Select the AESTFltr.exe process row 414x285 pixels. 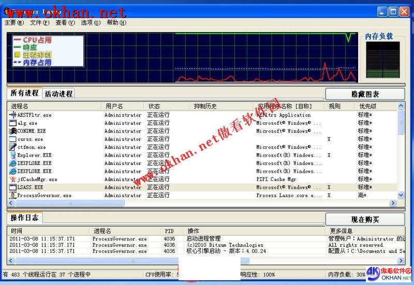pos(202,115)
